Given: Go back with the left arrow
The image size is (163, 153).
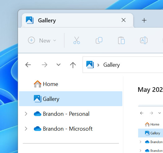Looking at the screenshot, I should tap(28, 65).
